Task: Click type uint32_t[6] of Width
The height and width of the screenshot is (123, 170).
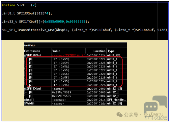Action: pyautogui.click(x=115, y=103)
